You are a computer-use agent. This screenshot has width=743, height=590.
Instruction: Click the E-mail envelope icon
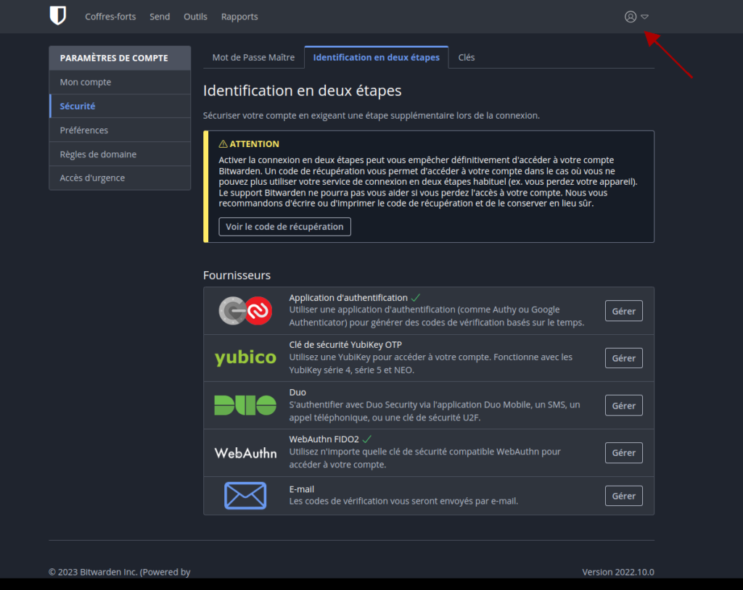(245, 496)
